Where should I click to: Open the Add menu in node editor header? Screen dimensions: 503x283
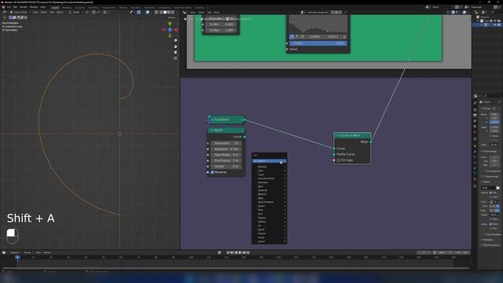coord(209,13)
